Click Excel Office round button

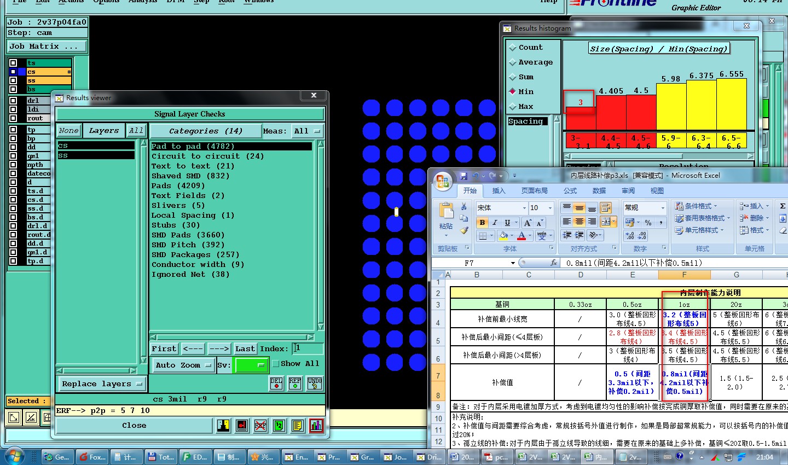click(443, 181)
